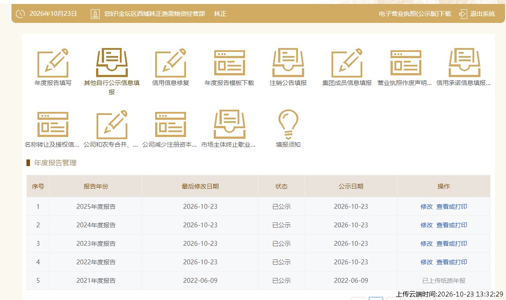
Task: Click the date 2026年10月23日 in header
Action: pos(53,14)
